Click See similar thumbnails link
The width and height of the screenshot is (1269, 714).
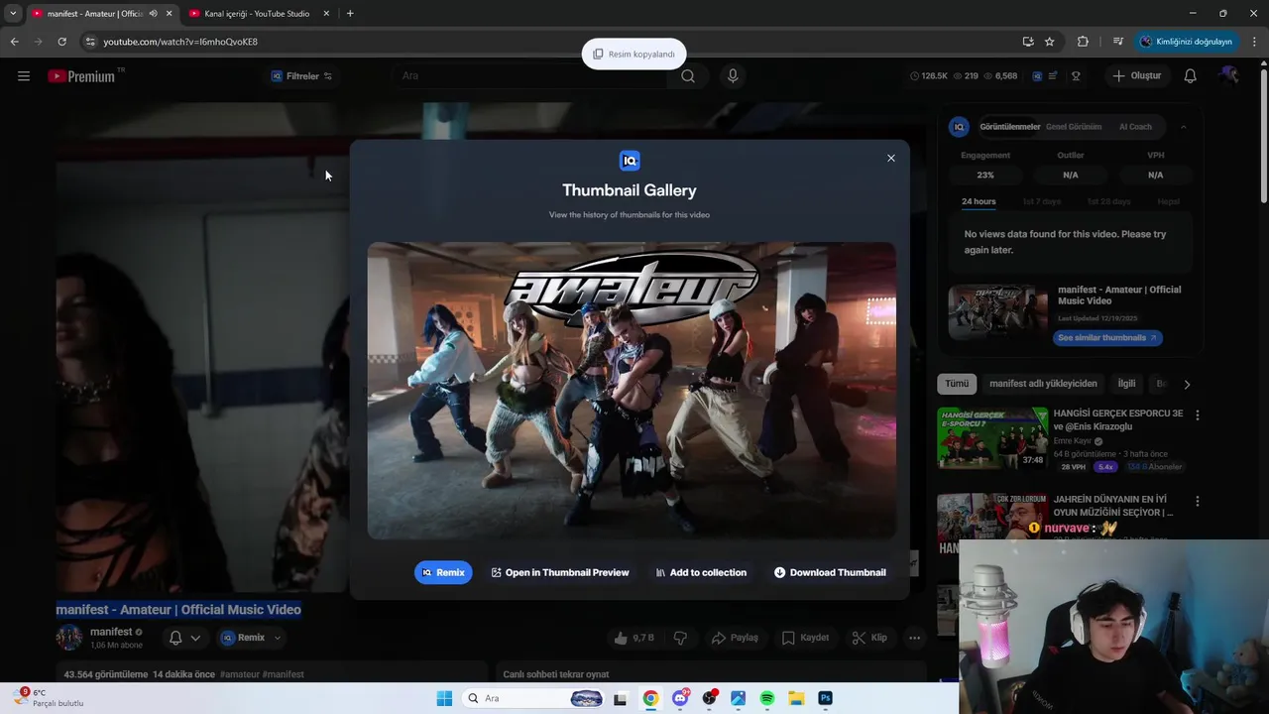[x=1107, y=338]
